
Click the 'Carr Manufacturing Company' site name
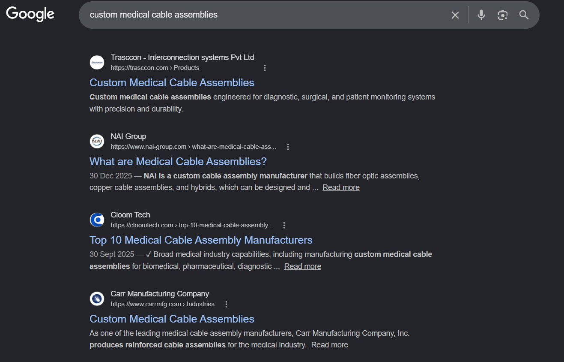tap(160, 294)
